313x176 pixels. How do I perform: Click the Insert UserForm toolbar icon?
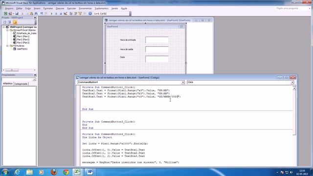coord(10,14)
